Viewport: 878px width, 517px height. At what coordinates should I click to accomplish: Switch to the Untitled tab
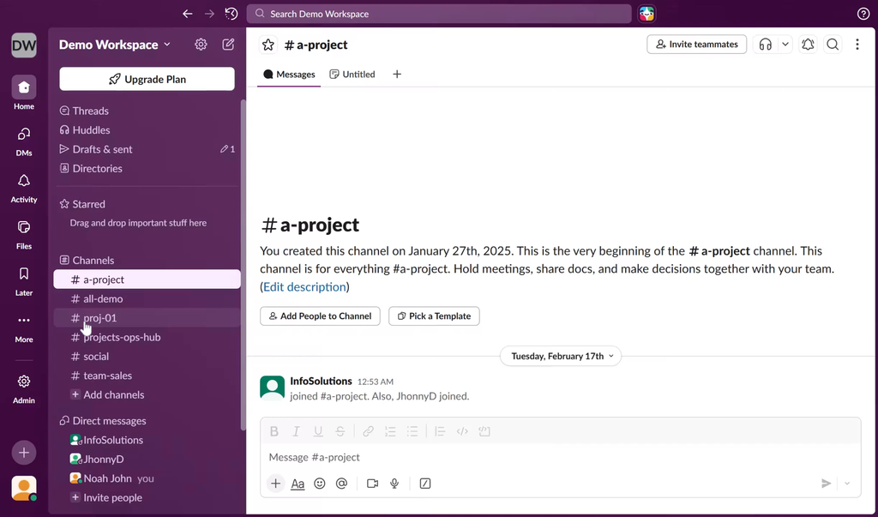[352, 75]
